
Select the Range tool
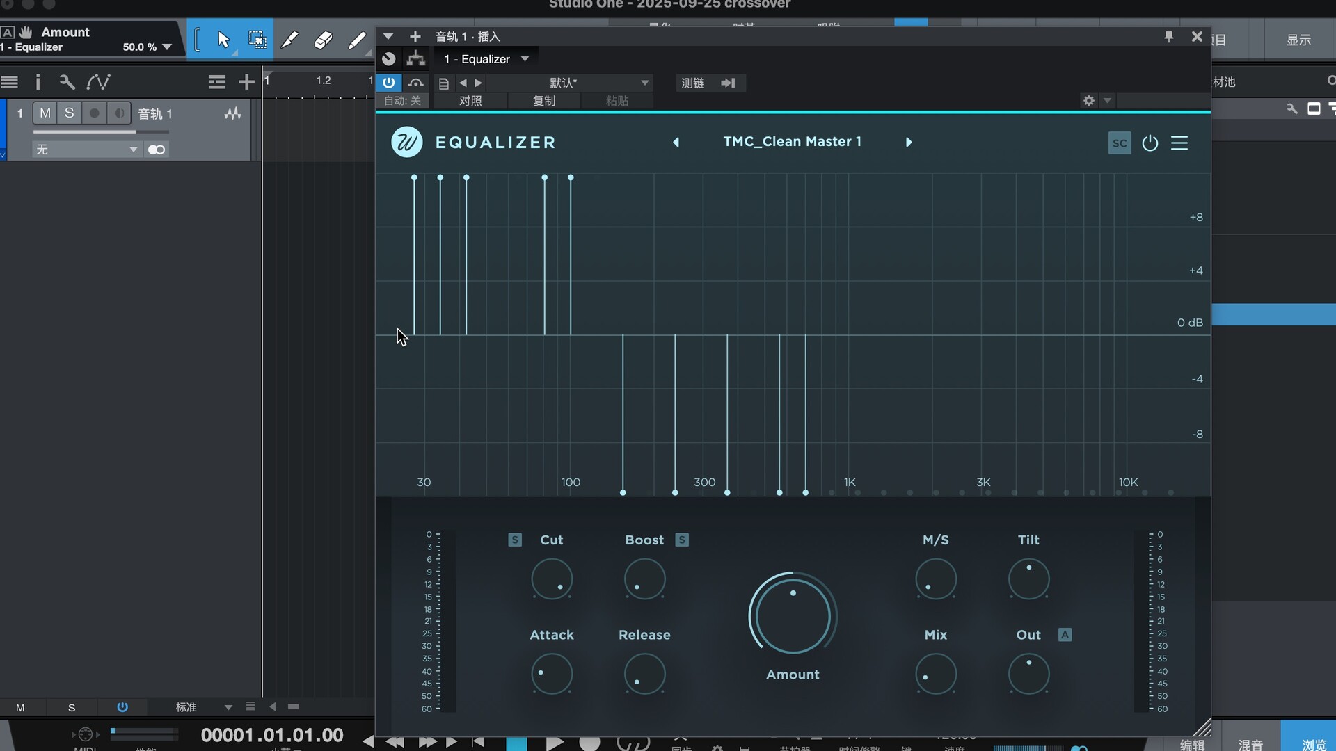pyautogui.click(x=257, y=40)
